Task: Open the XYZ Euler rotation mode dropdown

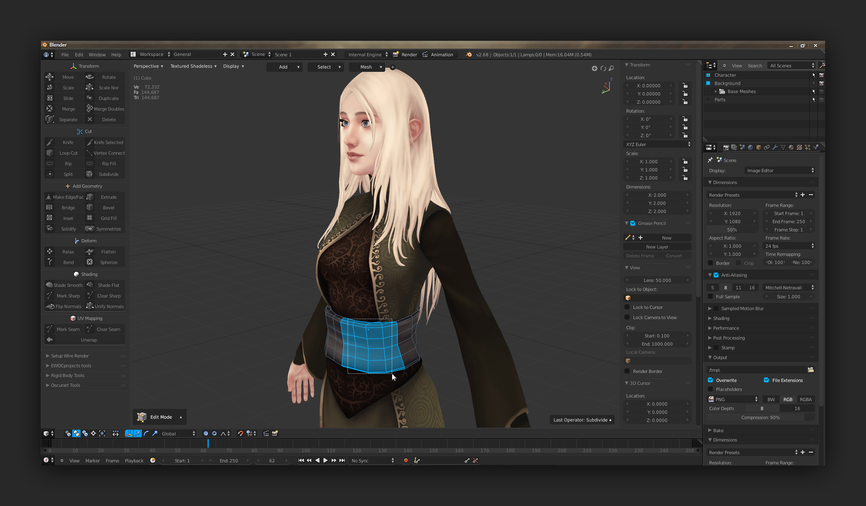Action: pyautogui.click(x=658, y=144)
